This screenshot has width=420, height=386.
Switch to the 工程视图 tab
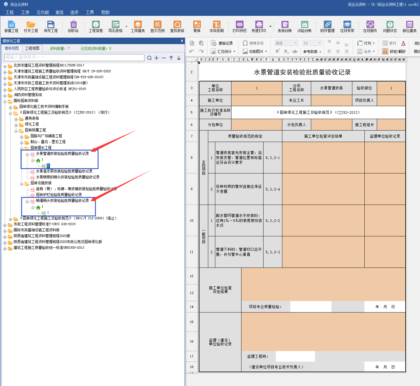pos(32,48)
